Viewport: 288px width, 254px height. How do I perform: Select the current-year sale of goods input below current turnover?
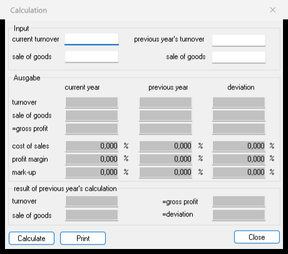(91, 57)
